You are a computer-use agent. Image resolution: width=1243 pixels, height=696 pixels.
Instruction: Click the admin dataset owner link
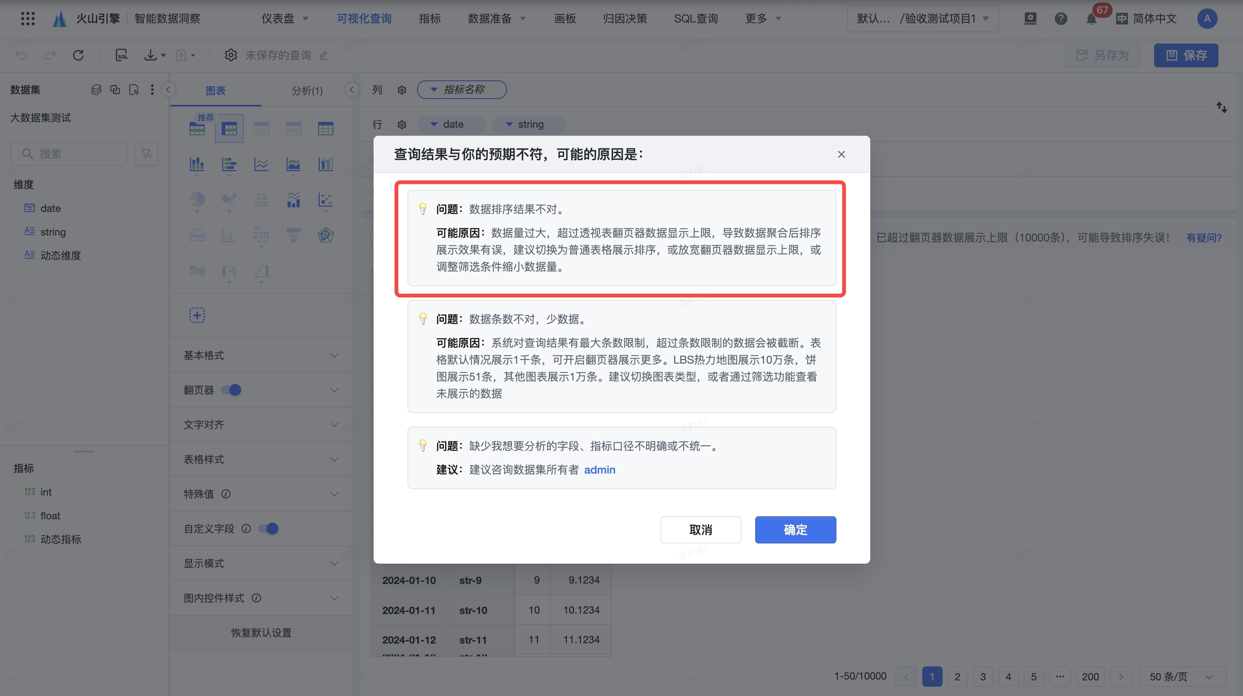click(x=599, y=470)
